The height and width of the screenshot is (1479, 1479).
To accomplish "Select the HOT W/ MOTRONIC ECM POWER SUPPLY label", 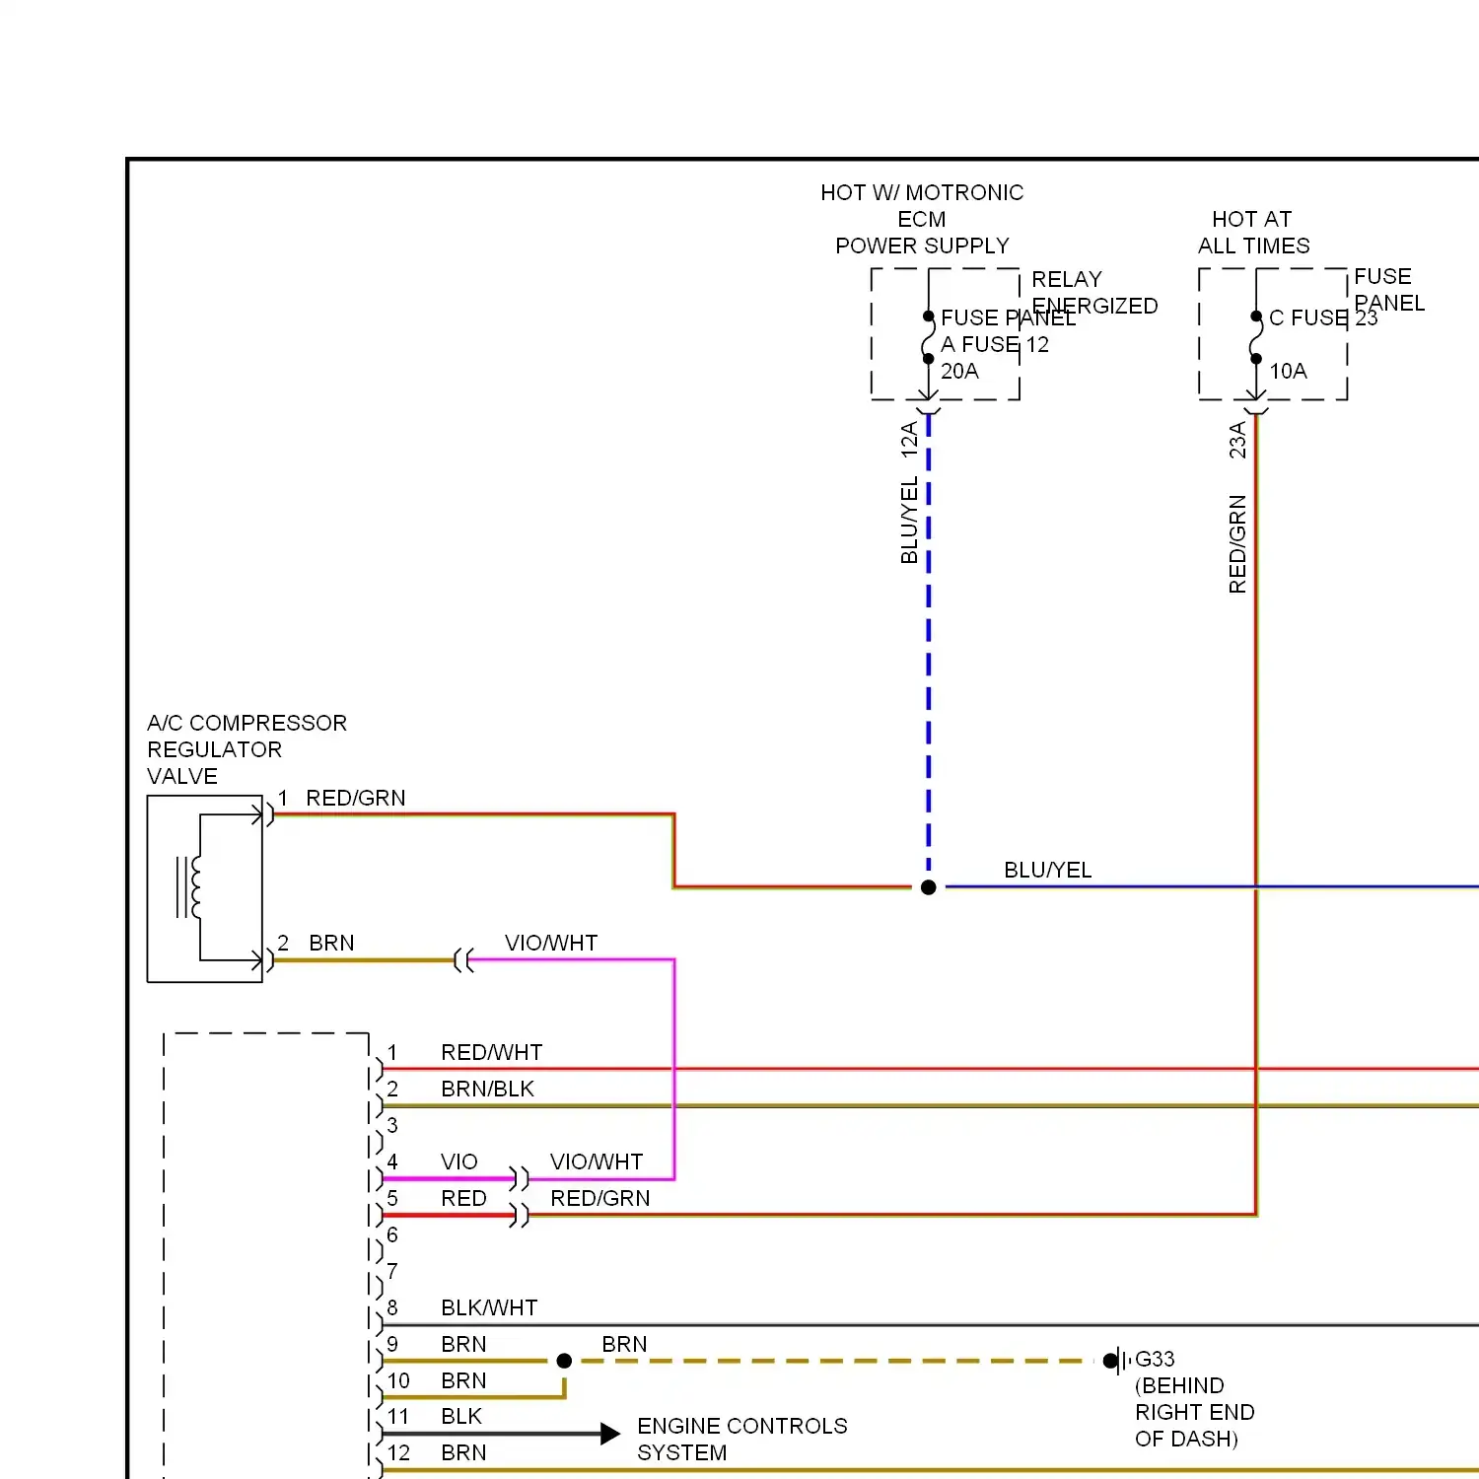I will [922, 219].
